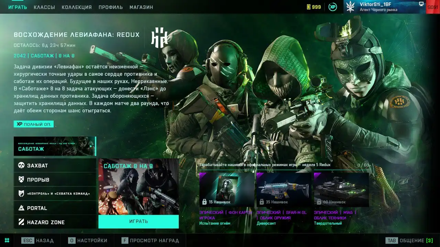
Task: Open ОБЩЕНИЕ [3] social panel
Action: coord(416,240)
